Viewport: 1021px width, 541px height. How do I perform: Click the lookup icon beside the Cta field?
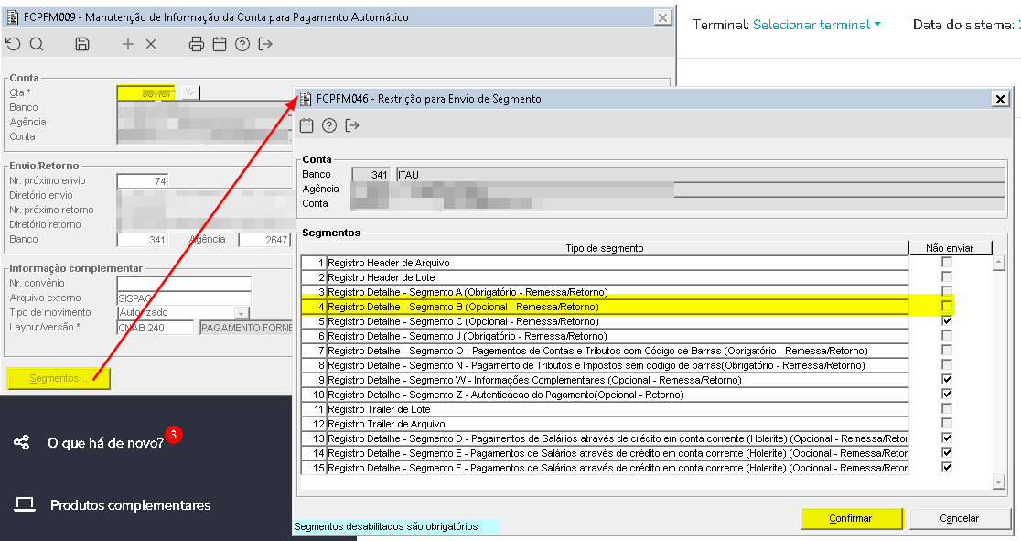(x=189, y=92)
